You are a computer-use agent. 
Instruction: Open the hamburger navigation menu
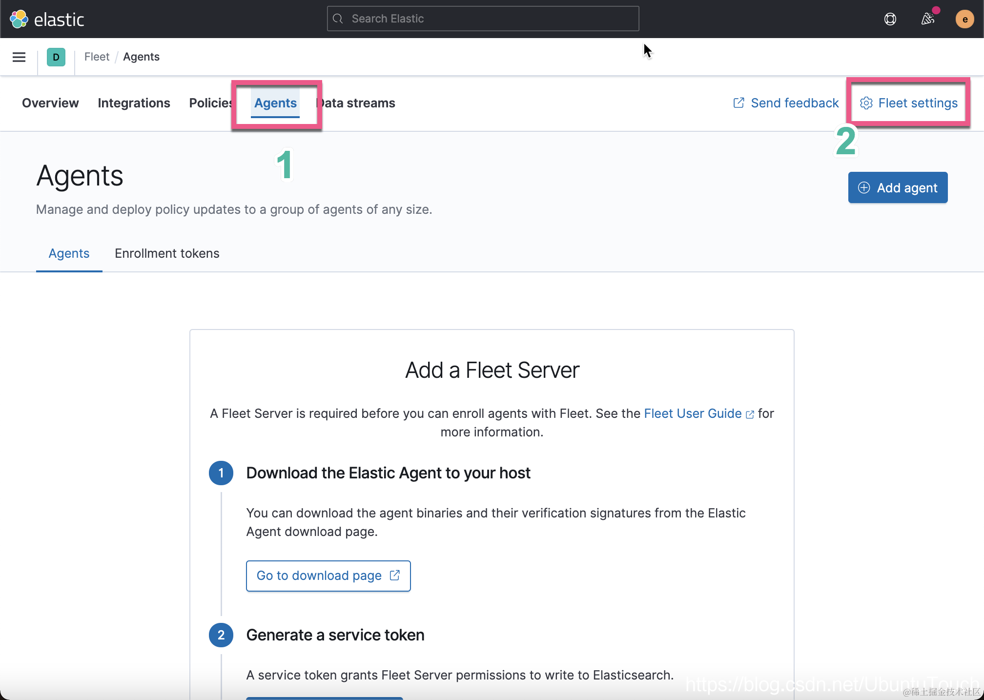(19, 57)
